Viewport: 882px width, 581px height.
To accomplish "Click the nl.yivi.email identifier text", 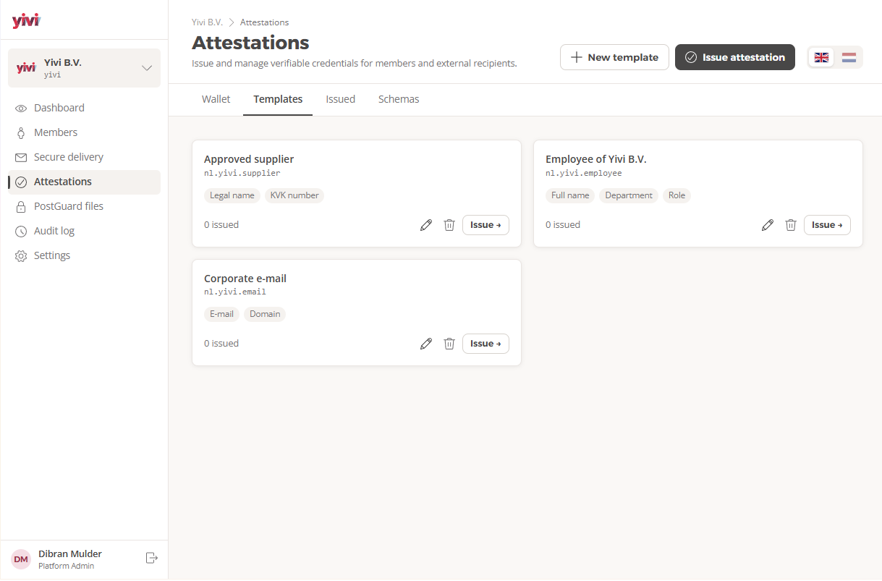I will click(235, 292).
